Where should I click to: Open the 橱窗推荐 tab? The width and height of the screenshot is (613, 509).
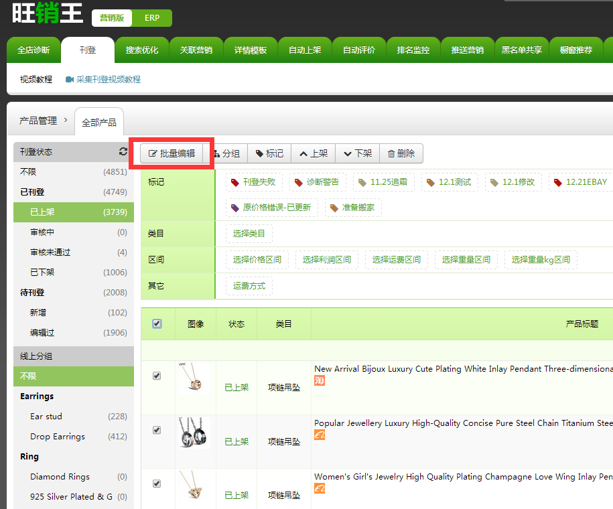click(576, 50)
